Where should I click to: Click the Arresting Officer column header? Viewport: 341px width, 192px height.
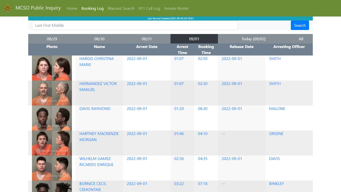289,46
